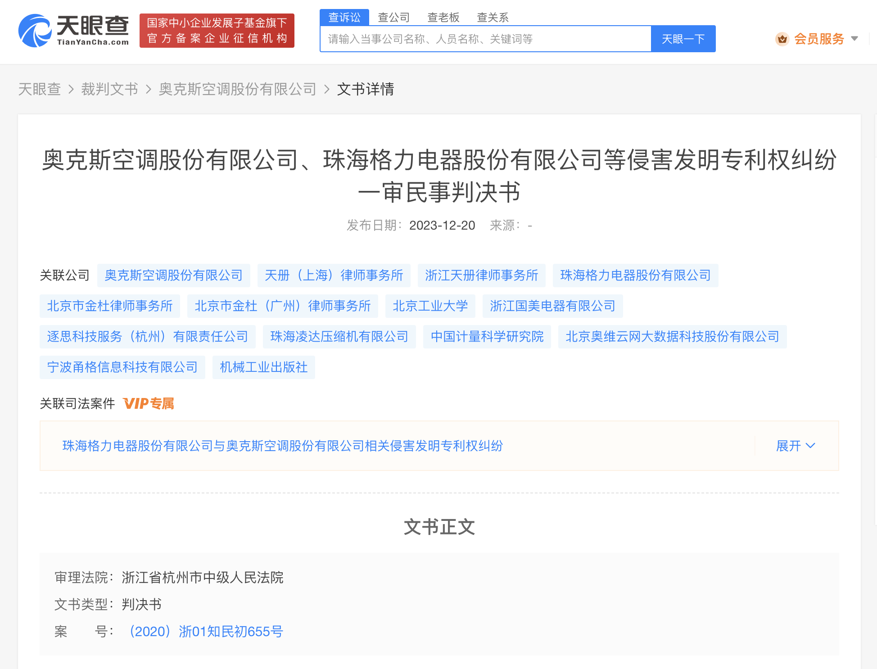
Task: Click the crown icon beside 会员服务
Action: coord(782,39)
